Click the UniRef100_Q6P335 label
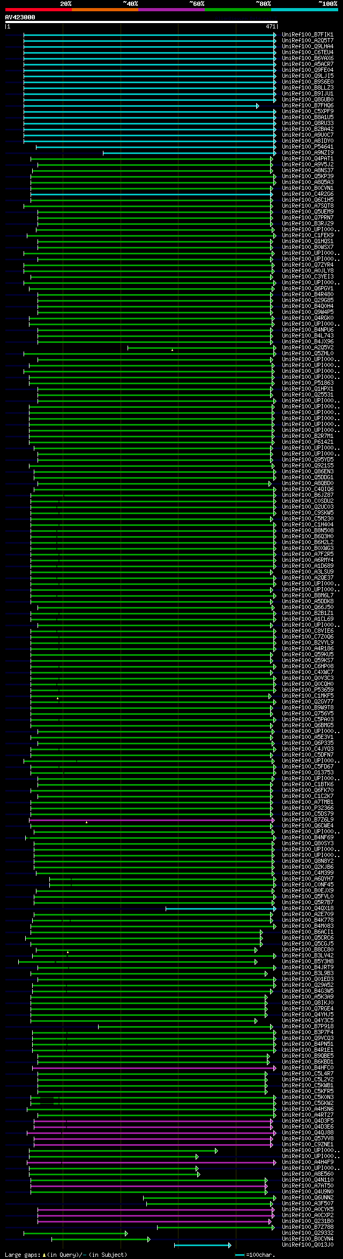This screenshot has height=1259, width=343. [x=308, y=743]
